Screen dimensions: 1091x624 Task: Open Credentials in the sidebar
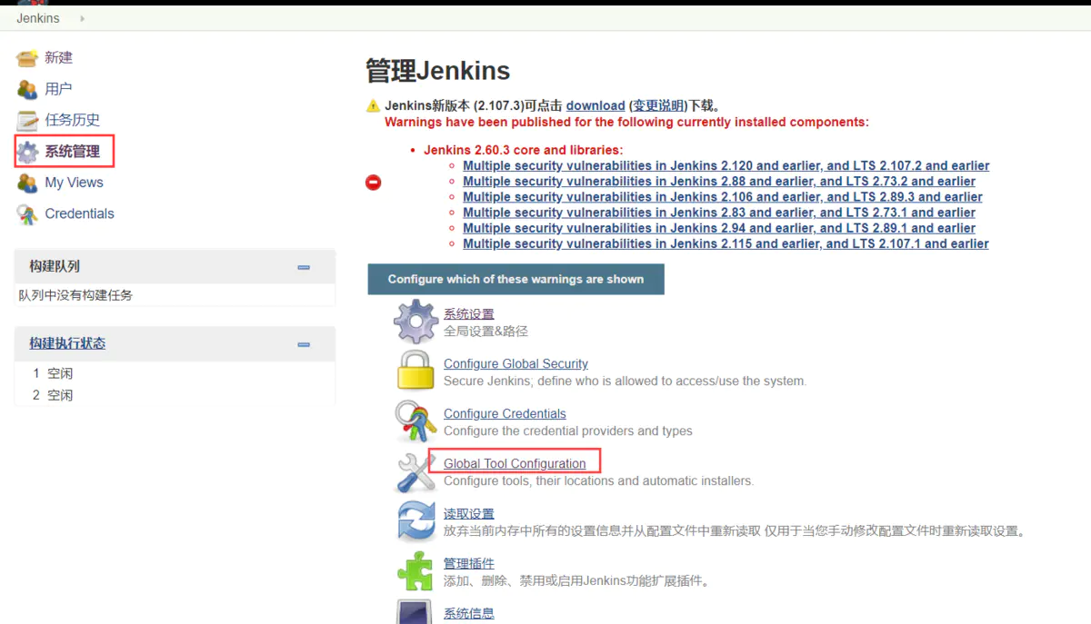pyautogui.click(x=80, y=213)
